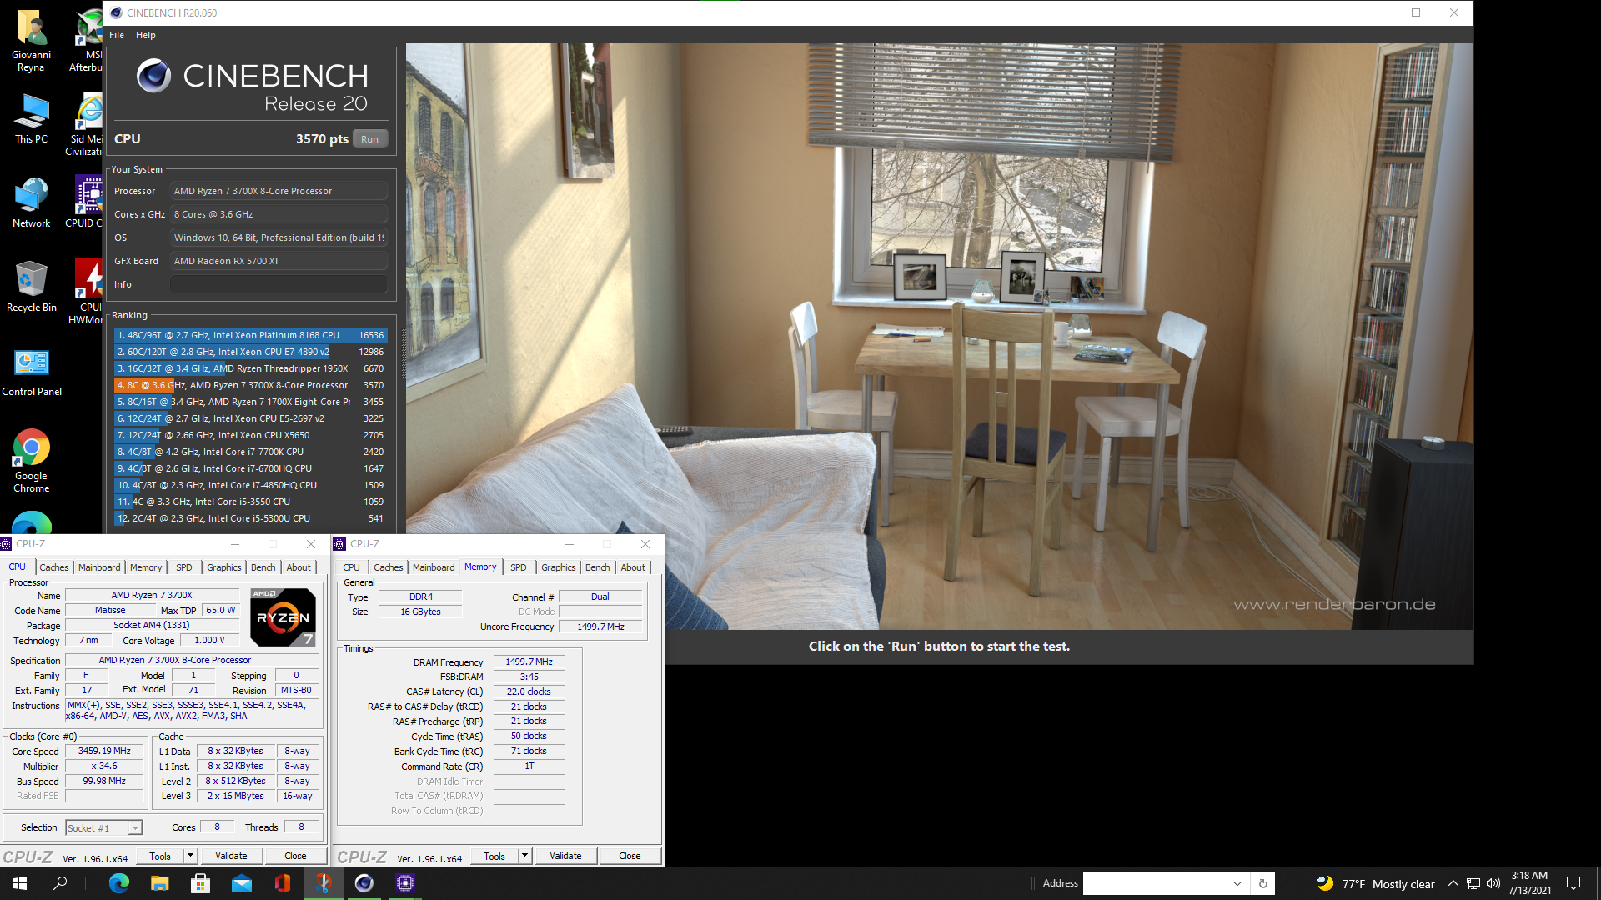Open Mail app from taskbar
This screenshot has width=1601, height=900.
[x=242, y=883]
